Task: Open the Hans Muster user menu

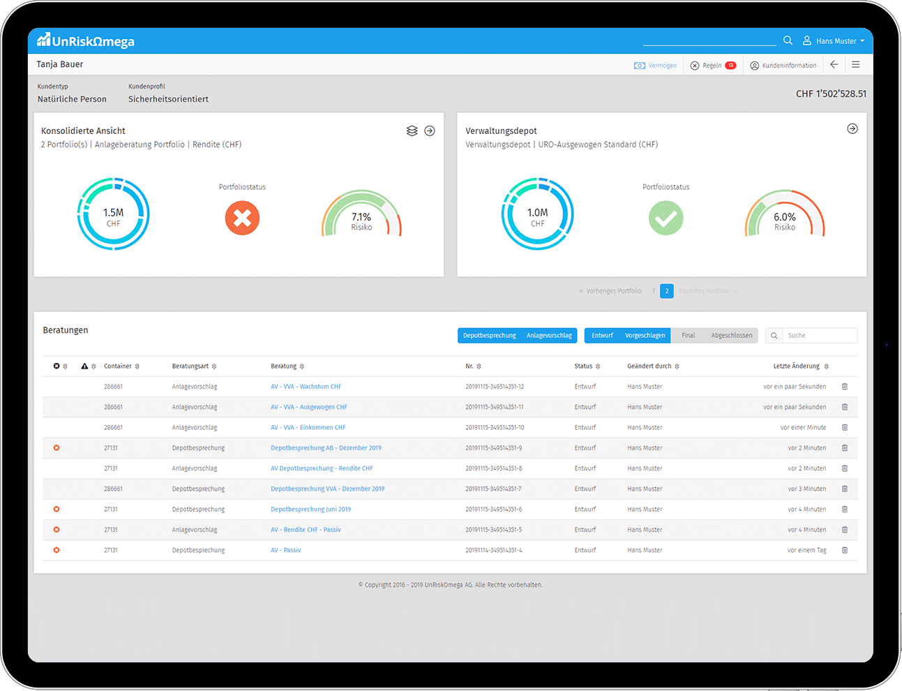Action: tap(834, 41)
